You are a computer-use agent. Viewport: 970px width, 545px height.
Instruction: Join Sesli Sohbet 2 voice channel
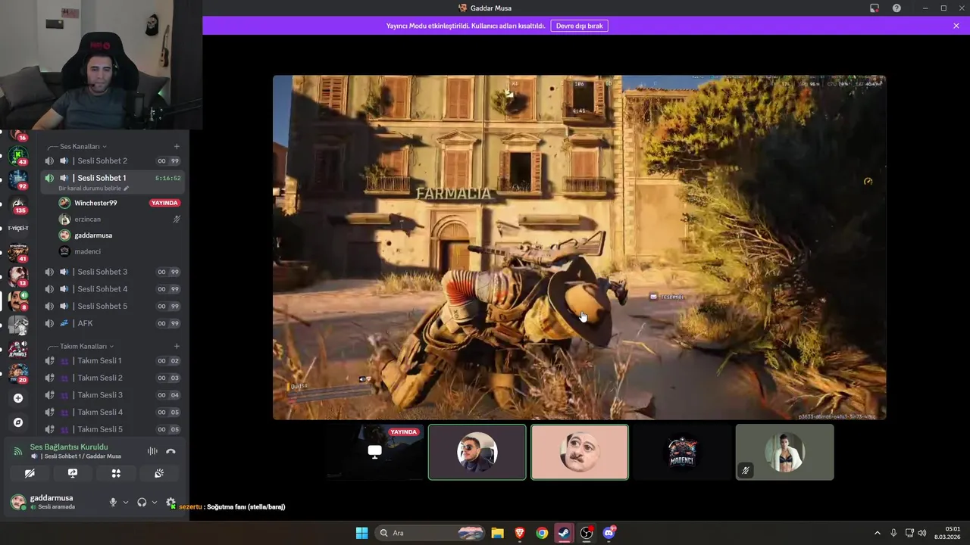112,160
